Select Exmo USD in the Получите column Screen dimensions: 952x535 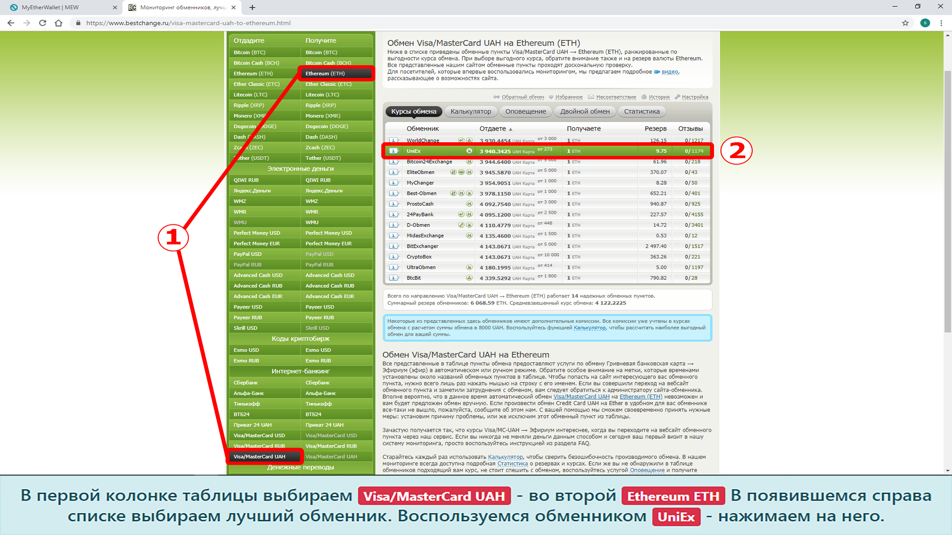(336, 350)
